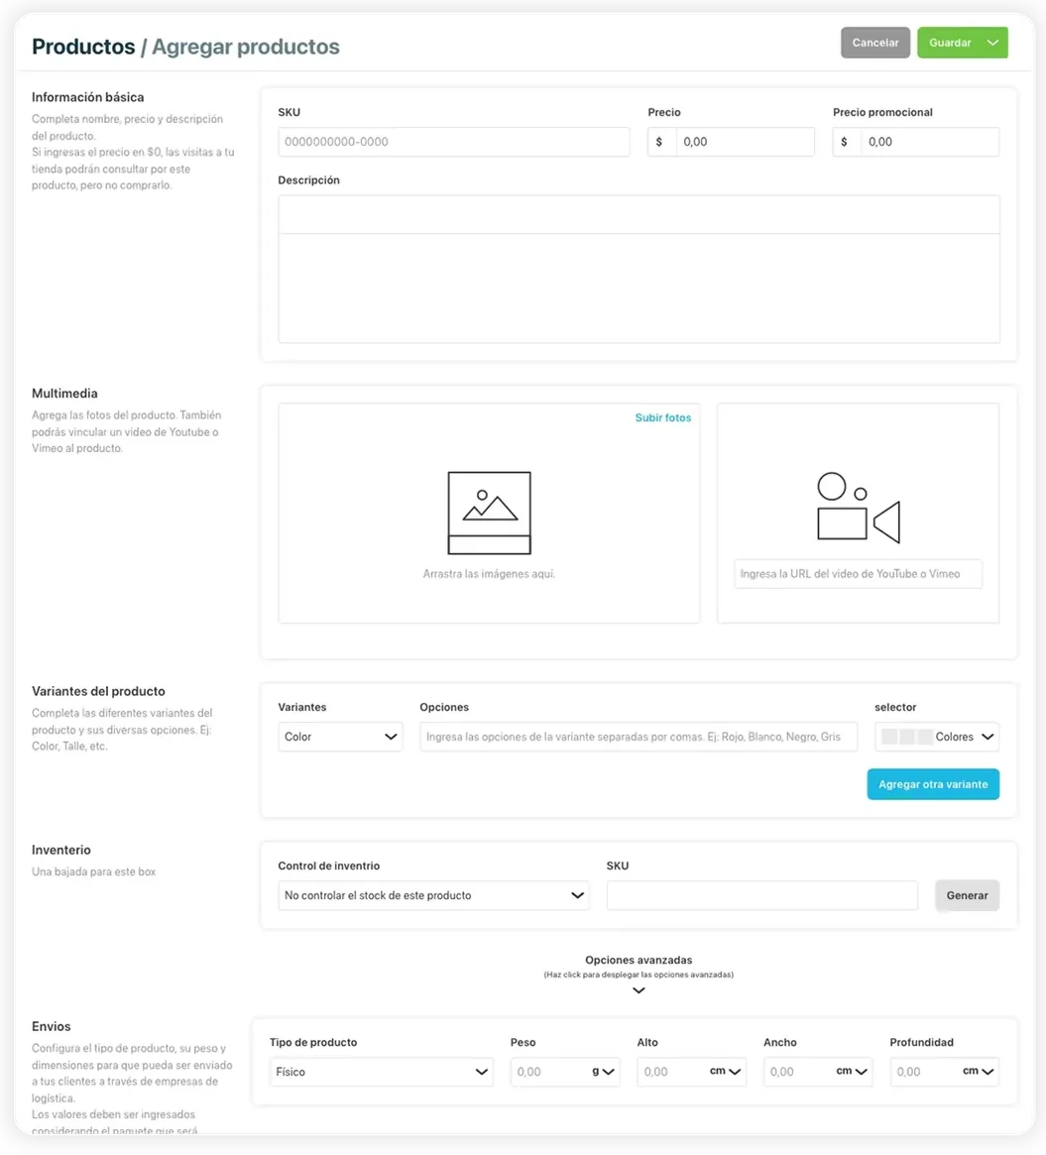Click the image placeholder icon in upload area

point(489,513)
